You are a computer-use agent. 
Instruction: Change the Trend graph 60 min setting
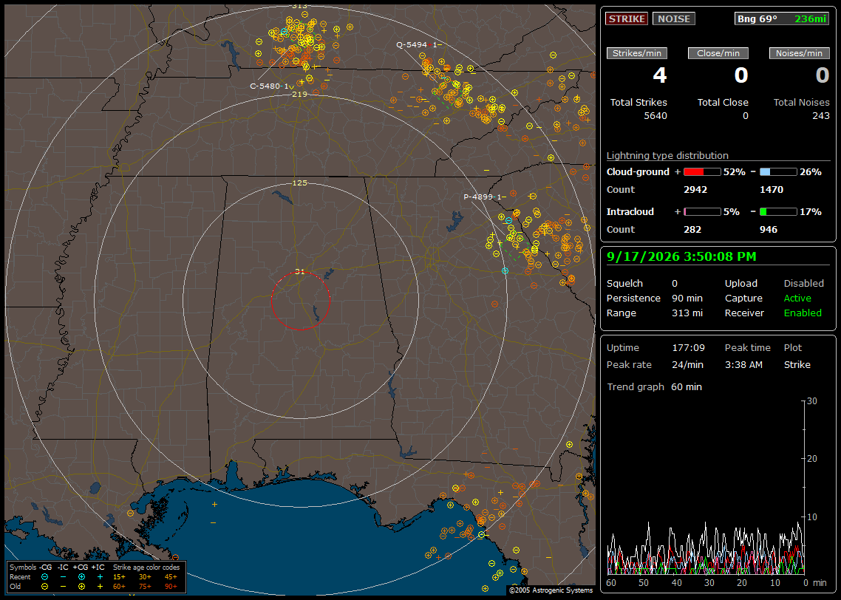(x=686, y=386)
